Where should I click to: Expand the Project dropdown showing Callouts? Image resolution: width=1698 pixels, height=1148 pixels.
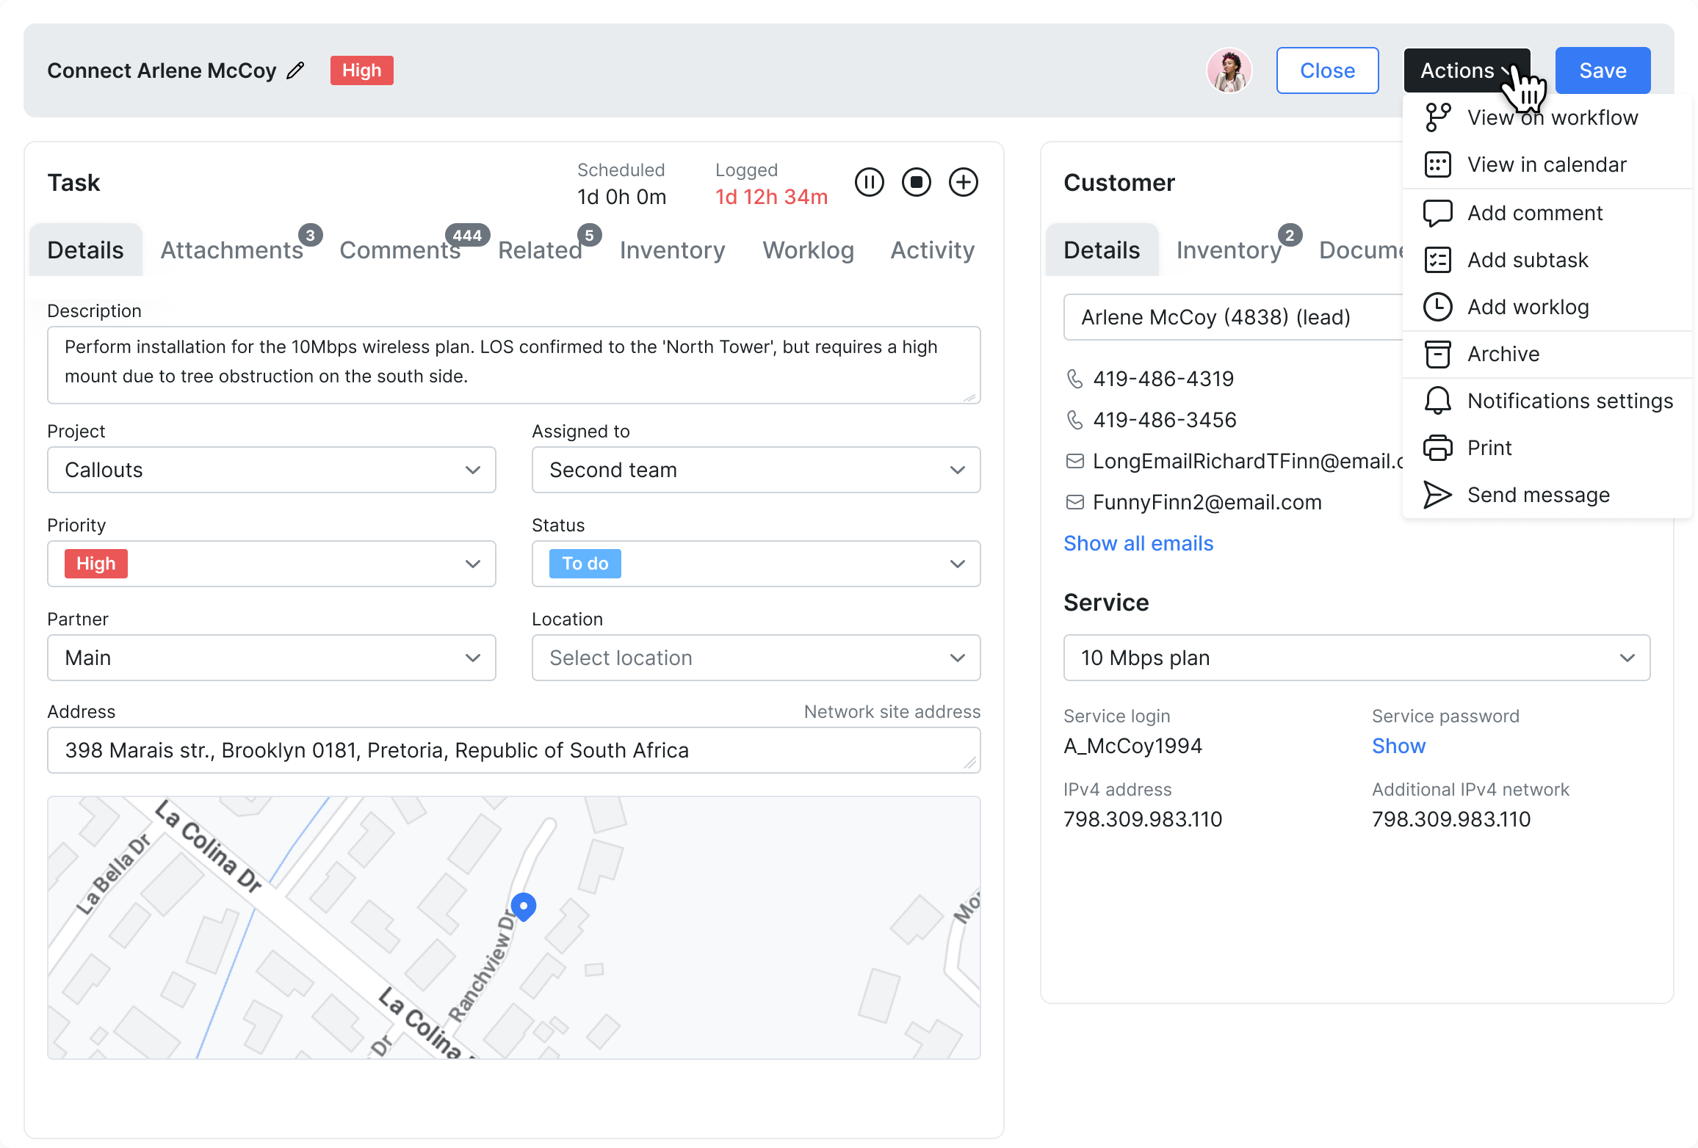(x=272, y=470)
